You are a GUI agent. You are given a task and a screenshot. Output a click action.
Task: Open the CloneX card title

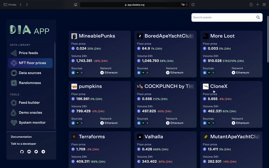(x=219, y=86)
